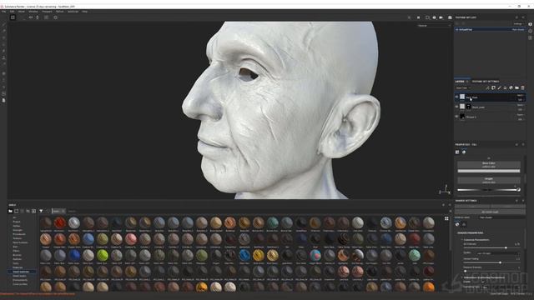Toggle the Height channel button in Properties
Viewport: 534px width, 300px height.
pyautogui.click(x=489, y=180)
